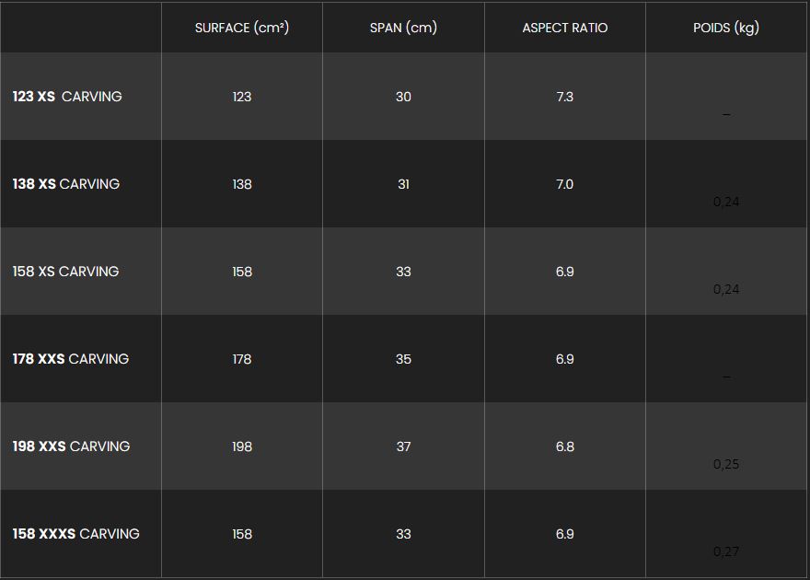Click the ASPECT RATIO column header

(x=565, y=28)
